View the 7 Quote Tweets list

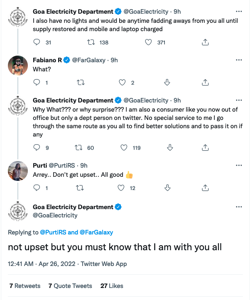point(70,286)
